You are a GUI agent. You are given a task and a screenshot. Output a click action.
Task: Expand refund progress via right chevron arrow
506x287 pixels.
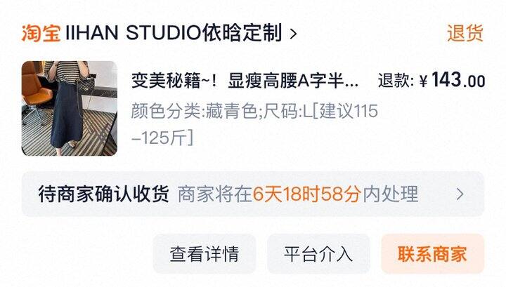[x=460, y=194]
